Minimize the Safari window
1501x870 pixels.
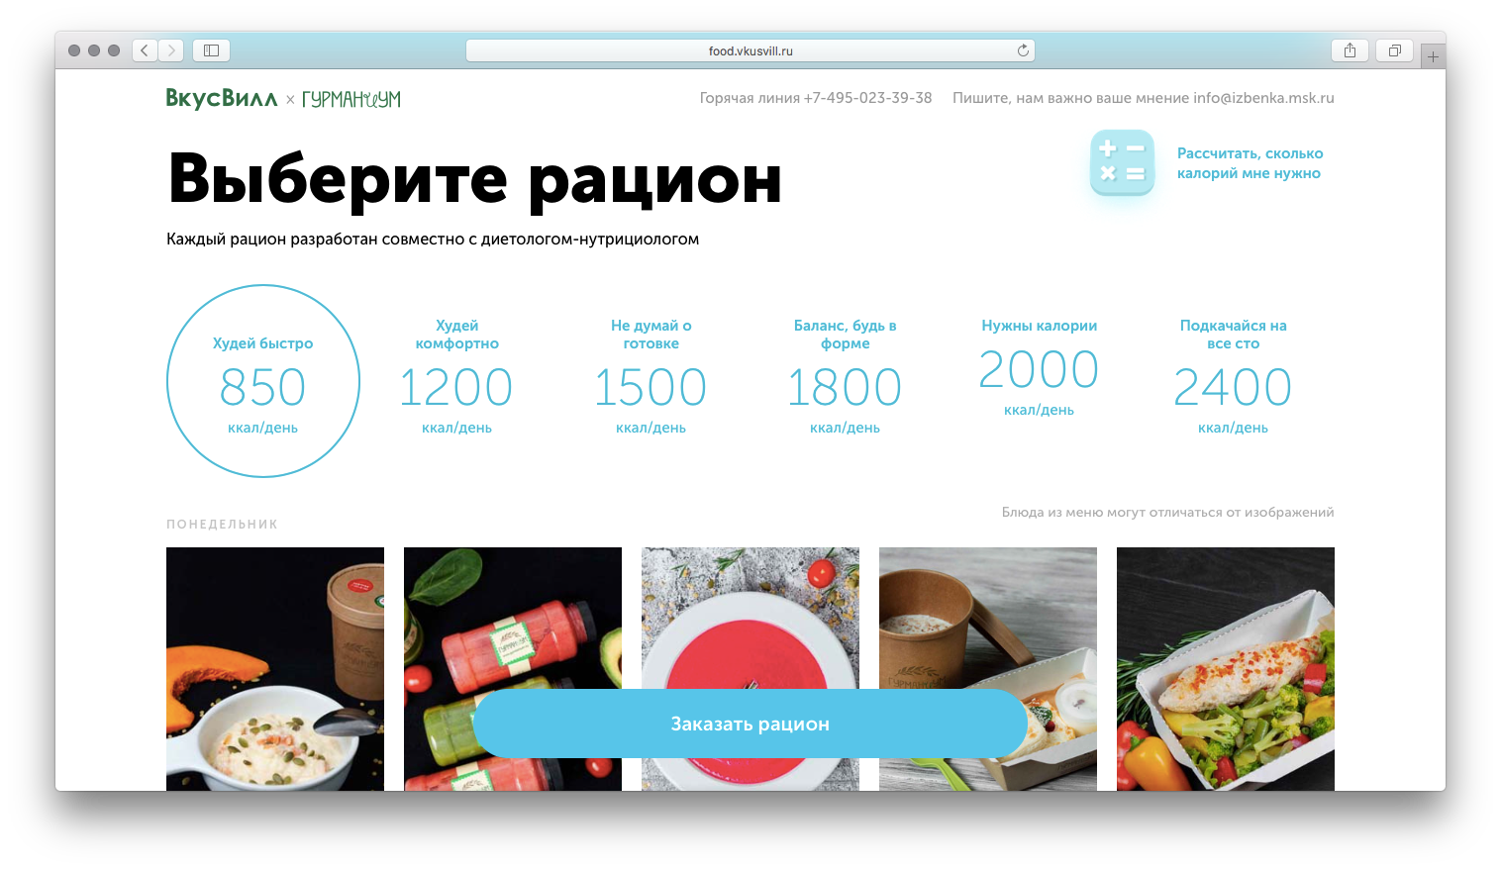(94, 50)
